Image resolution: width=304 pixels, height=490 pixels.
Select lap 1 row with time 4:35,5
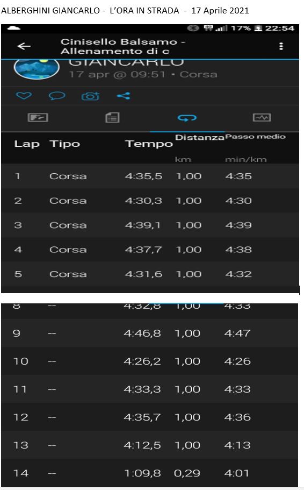pos(150,176)
